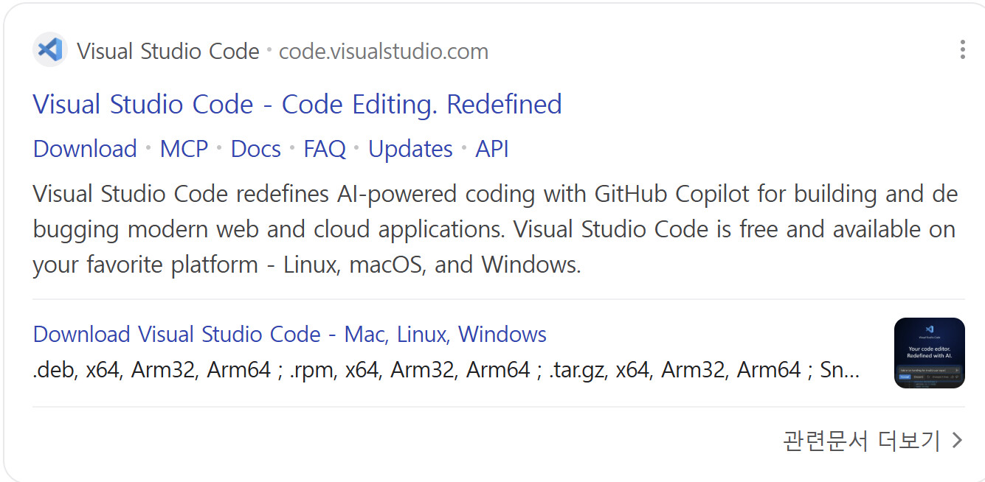The height and width of the screenshot is (482, 985).
Task: Click the Visual Studio Code logo favicon
Action: point(49,50)
